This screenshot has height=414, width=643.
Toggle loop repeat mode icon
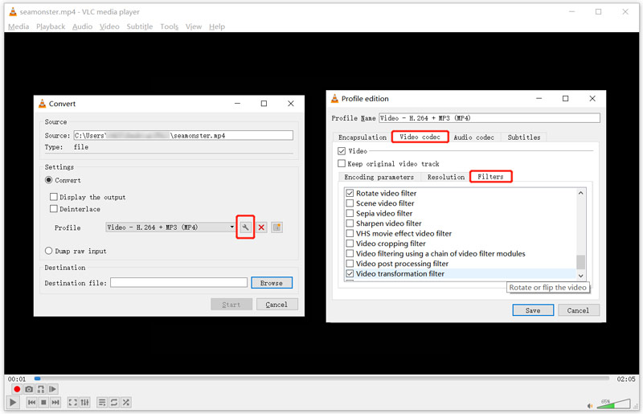(114, 403)
